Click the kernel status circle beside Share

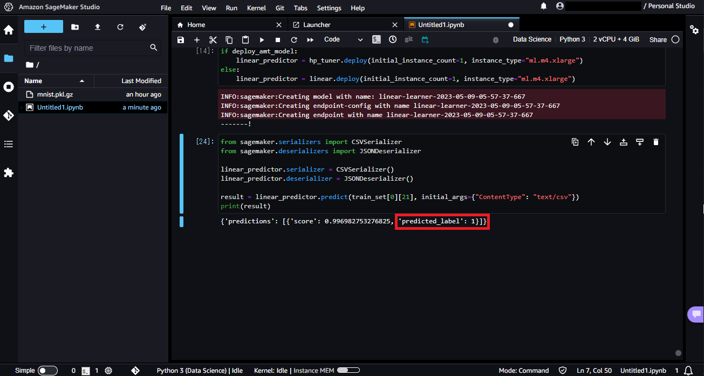pyautogui.click(x=675, y=39)
